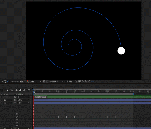The image size is (151, 129).
Task: Take a snapshot with the camera icon
Action: pos(21,82)
